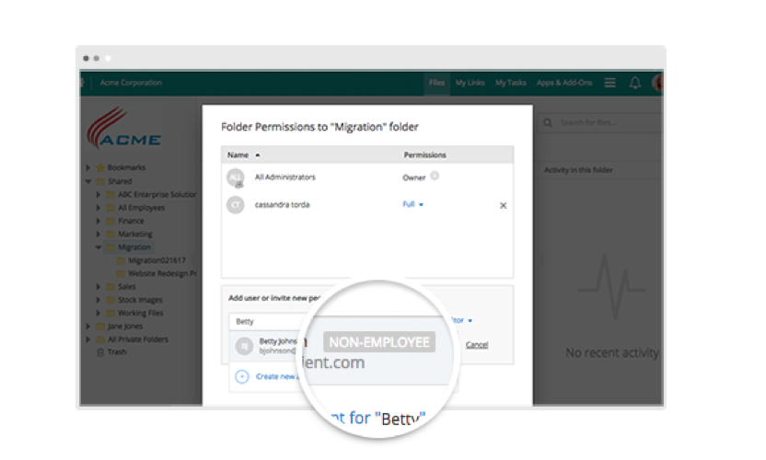Click the Permissions column header

tap(424, 155)
